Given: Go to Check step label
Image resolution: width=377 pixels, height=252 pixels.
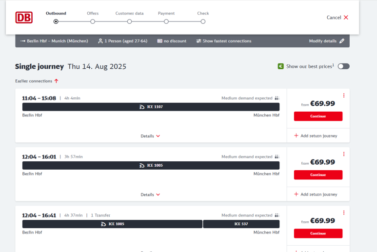Looking at the screenshot, I should point(203,13).
